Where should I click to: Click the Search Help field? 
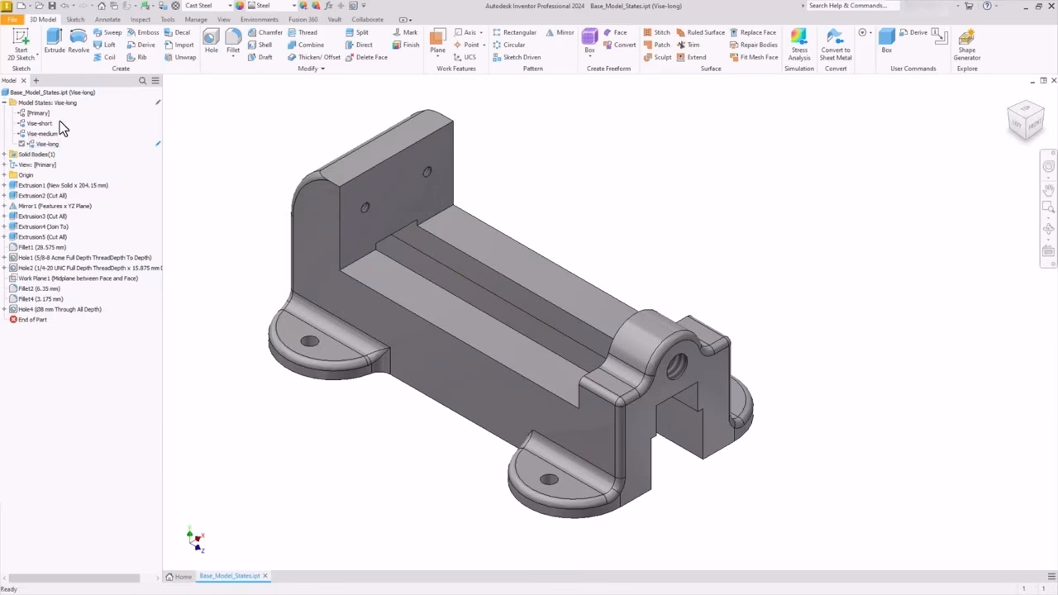(851, 5)
